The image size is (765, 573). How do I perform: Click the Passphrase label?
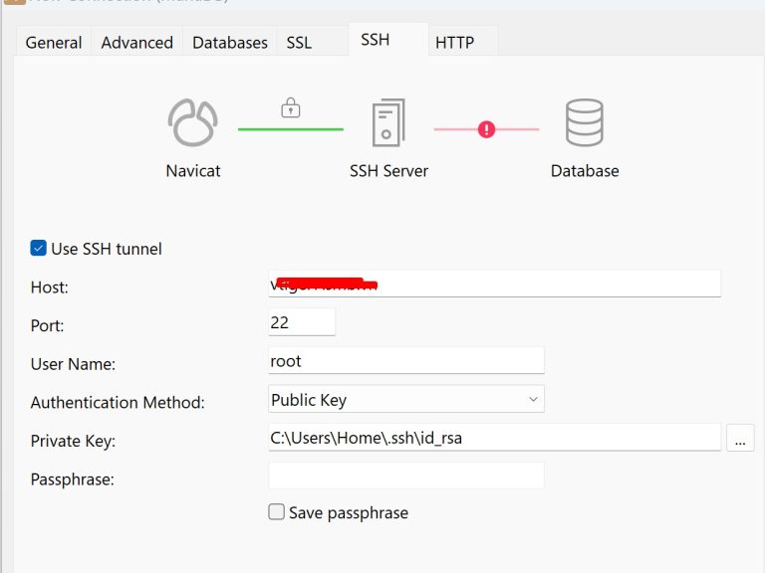click(x=72, y=479)
